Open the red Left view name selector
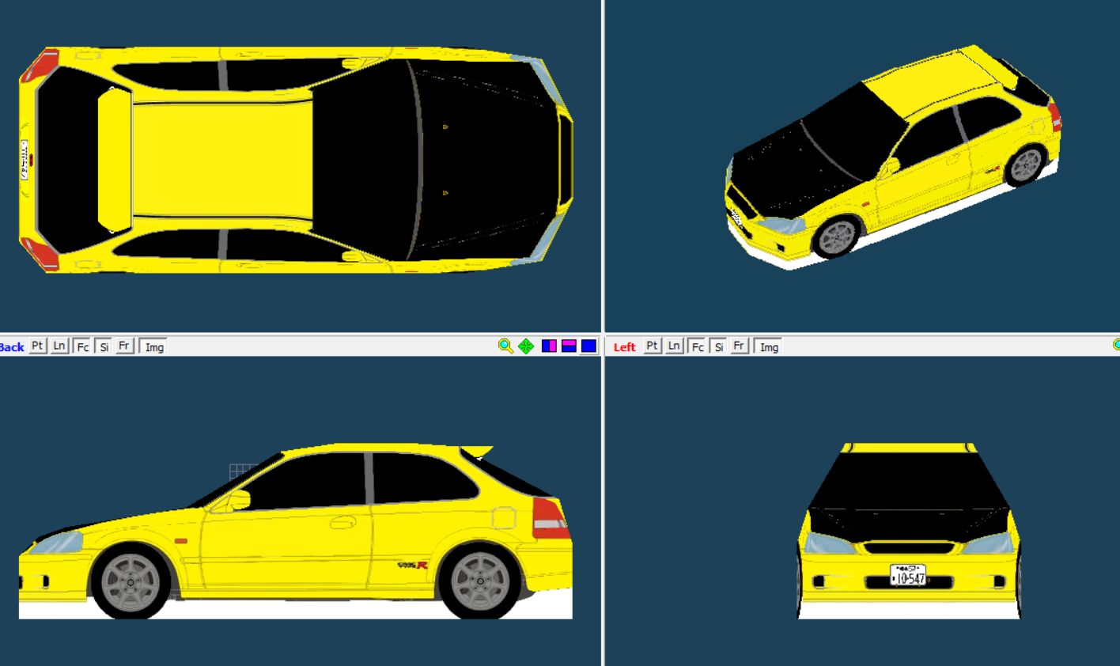This screenshot has width=1120, height=666. click(624, 347)
